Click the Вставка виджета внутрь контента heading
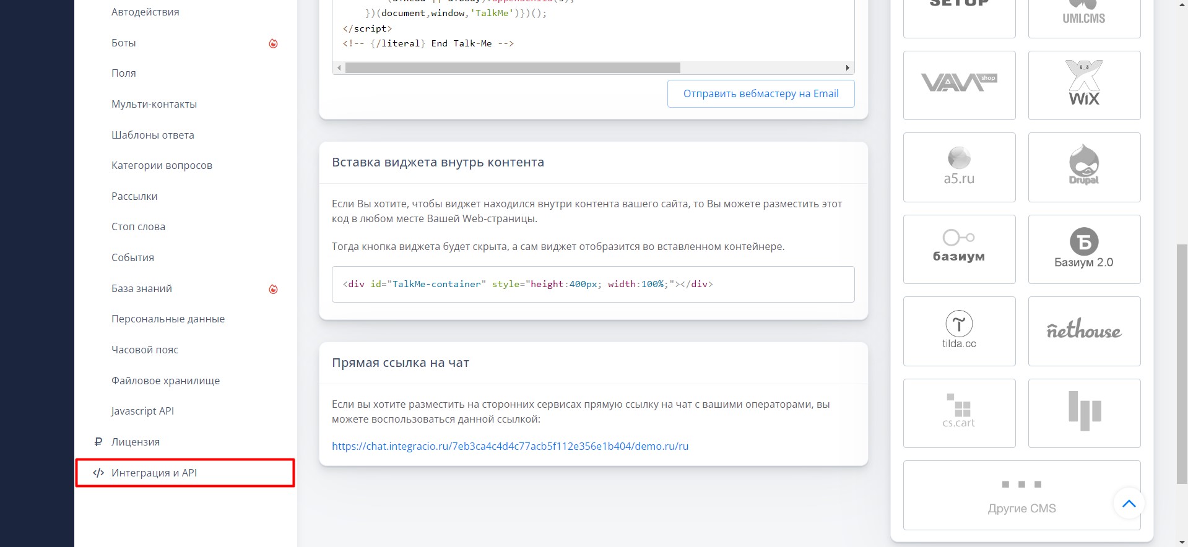The height and width of the screenshot is (547, 1188). coord(438,162)
